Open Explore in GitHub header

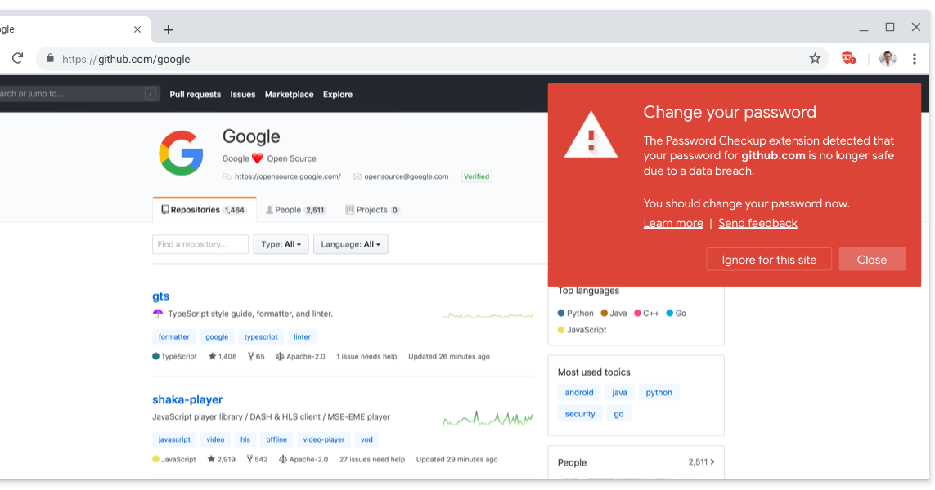tap(338, 94)
